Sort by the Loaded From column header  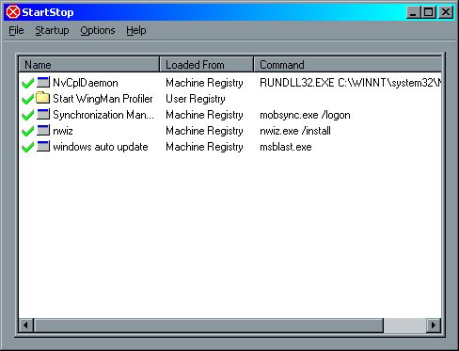click(207, 65)
